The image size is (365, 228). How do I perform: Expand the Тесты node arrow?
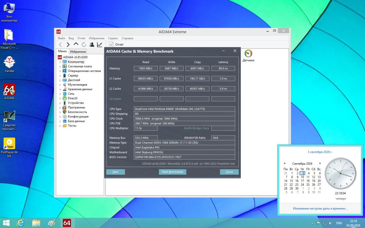click(x=60, y=126)
